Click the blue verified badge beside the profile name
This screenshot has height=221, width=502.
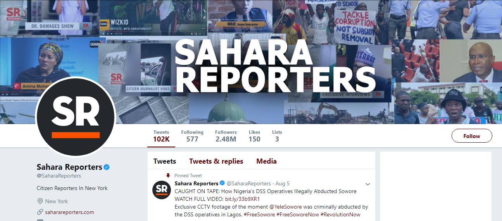(x=107, y=167)
